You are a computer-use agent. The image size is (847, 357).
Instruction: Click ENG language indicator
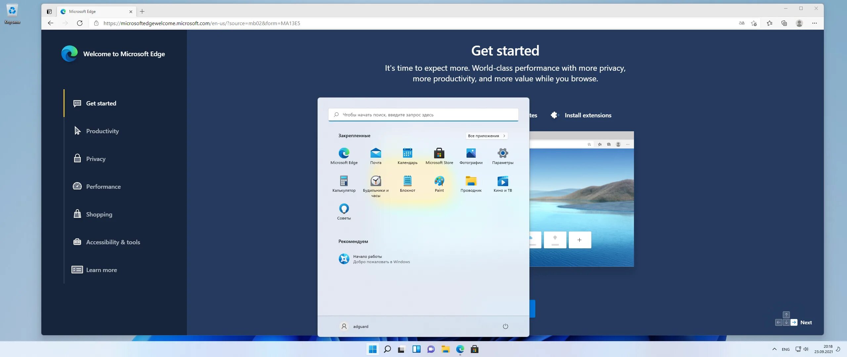[x=786, y=349]
